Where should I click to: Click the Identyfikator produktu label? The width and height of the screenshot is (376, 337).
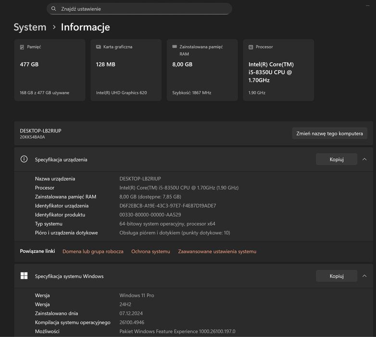pos(60,215)
